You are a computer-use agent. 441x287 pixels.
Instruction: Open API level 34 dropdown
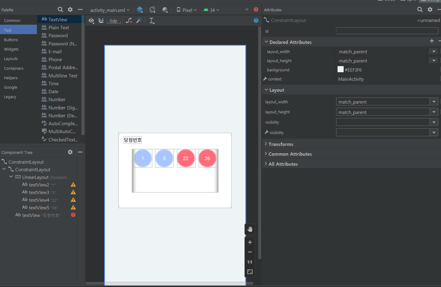click(211, 10)
